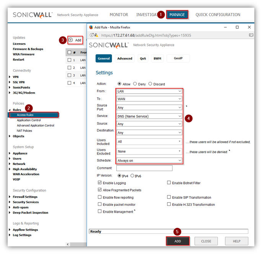This screenshot has width=262, height=254.
Task: Open the Schedule dropdown
Action: point(149,160)
